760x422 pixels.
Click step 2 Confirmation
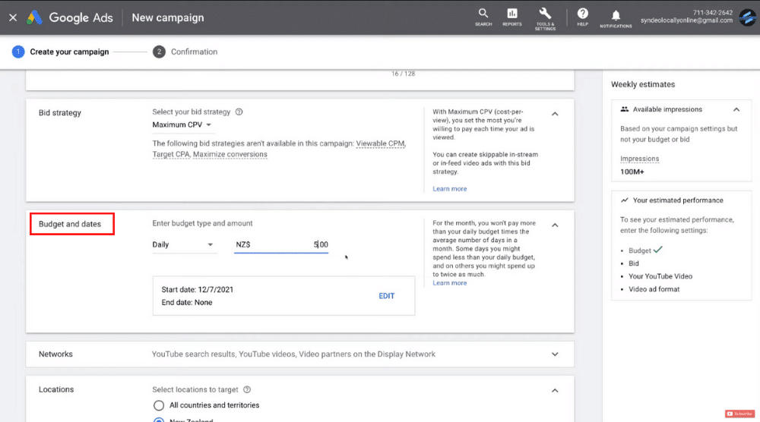click(185, 52)
